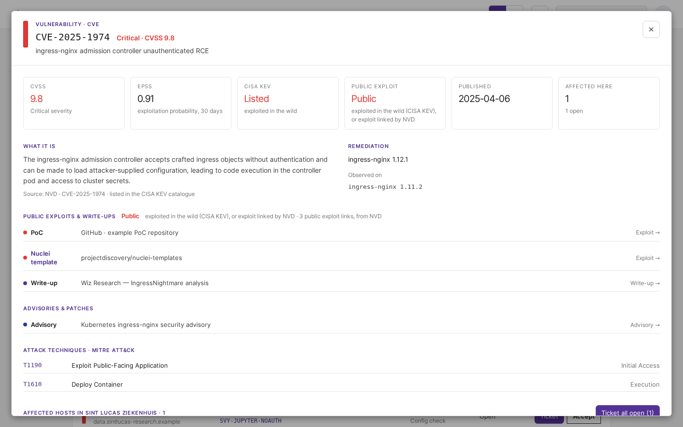Screen dimensions: 683x427
Task: Click the red dot beside PoC
Action: point(25,232)
